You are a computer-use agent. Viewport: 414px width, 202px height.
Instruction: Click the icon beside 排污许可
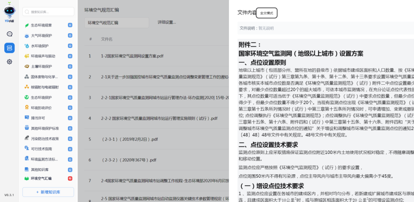click(x=27, y=118)
